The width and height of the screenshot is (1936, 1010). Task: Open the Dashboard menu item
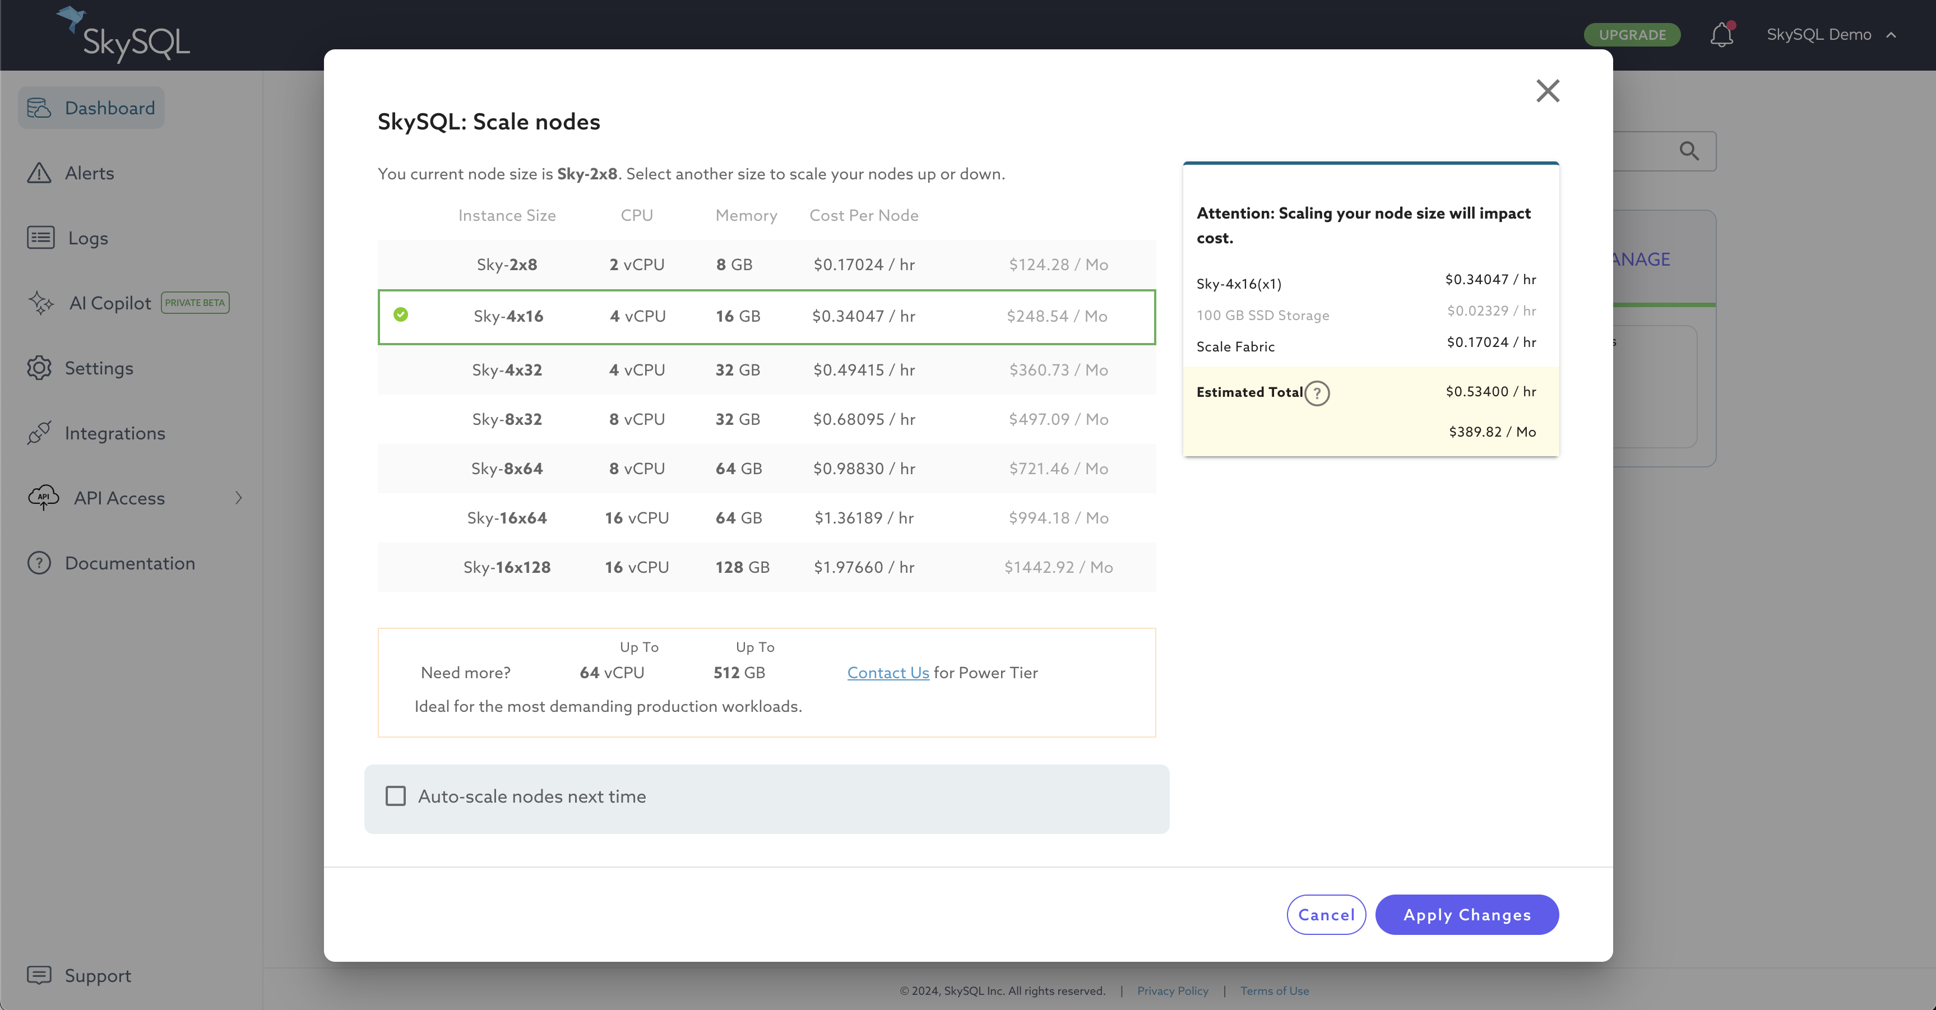click(x=92, y=108)
